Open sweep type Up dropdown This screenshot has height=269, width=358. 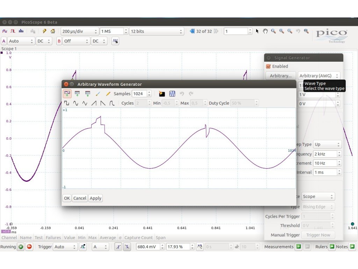(327, 145)
